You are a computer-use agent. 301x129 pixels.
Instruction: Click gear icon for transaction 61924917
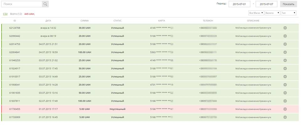coord(285,68)
